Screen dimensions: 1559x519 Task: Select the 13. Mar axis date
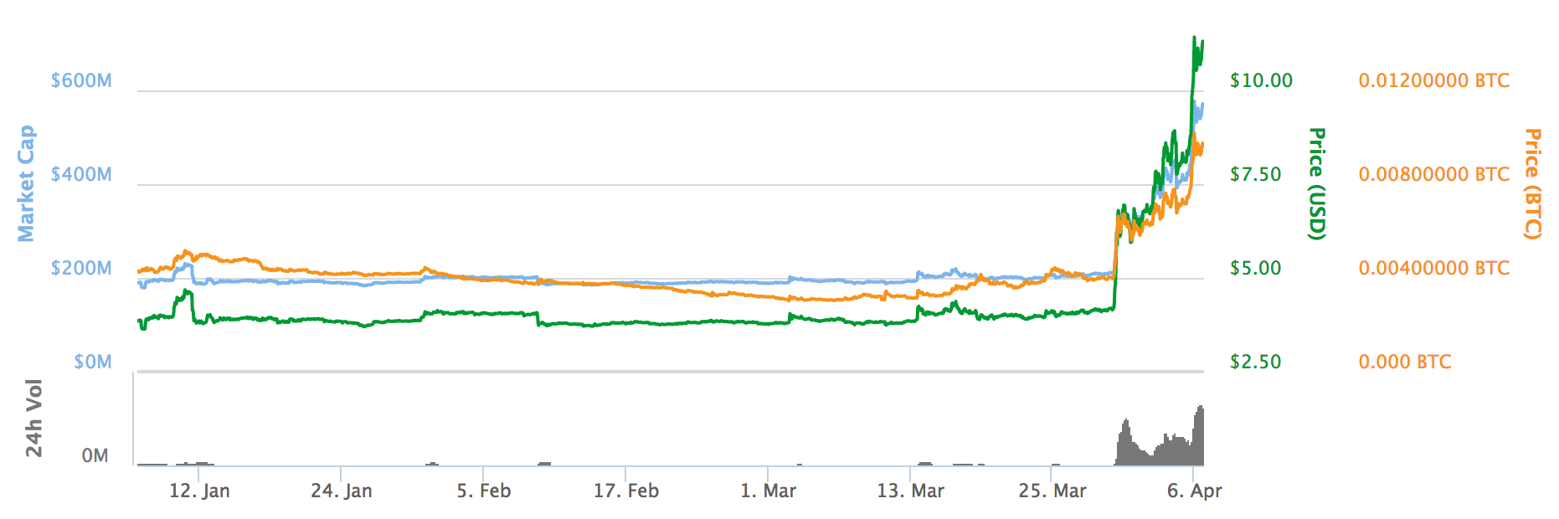(911, 491)
